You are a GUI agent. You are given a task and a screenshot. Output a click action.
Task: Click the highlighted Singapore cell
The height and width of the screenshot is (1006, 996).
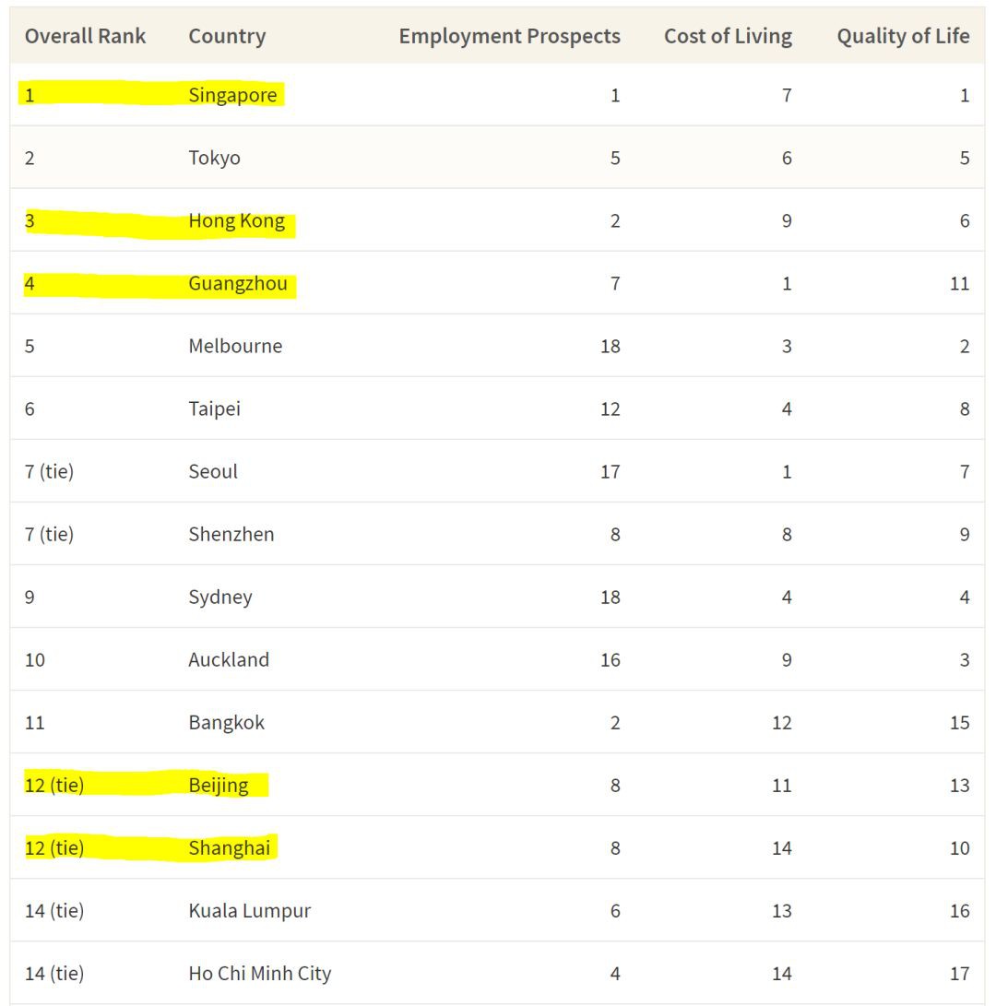pyautogui.click(x=232, y=95)
